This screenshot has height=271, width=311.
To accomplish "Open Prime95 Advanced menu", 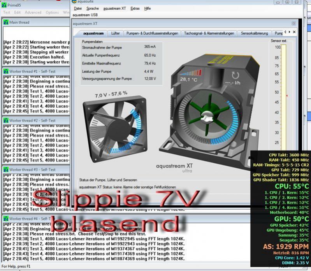I will (33, 12).
